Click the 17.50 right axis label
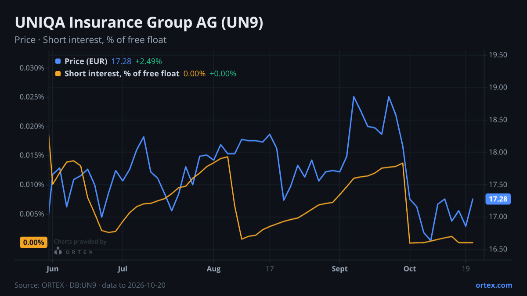The width and height of the screenshot is (527, 296). pos(498,184)
